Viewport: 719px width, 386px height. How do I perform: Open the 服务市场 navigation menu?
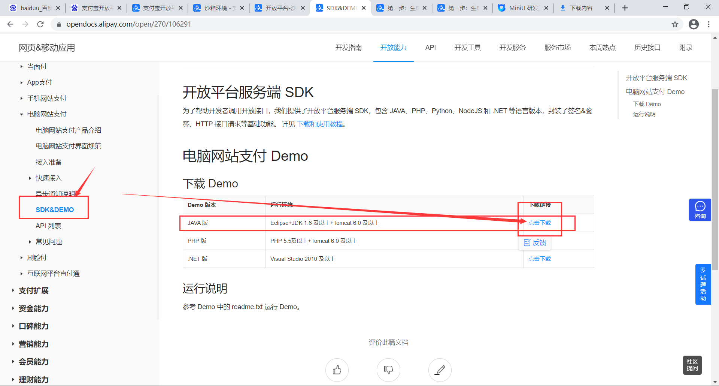coord(558,48)
